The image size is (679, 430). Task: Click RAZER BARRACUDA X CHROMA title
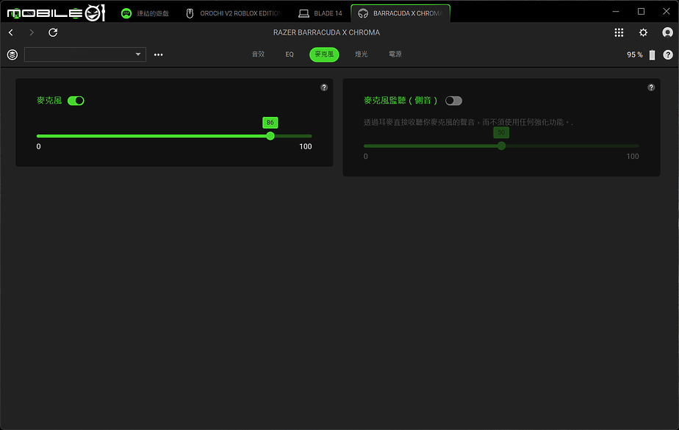point(326,32)
